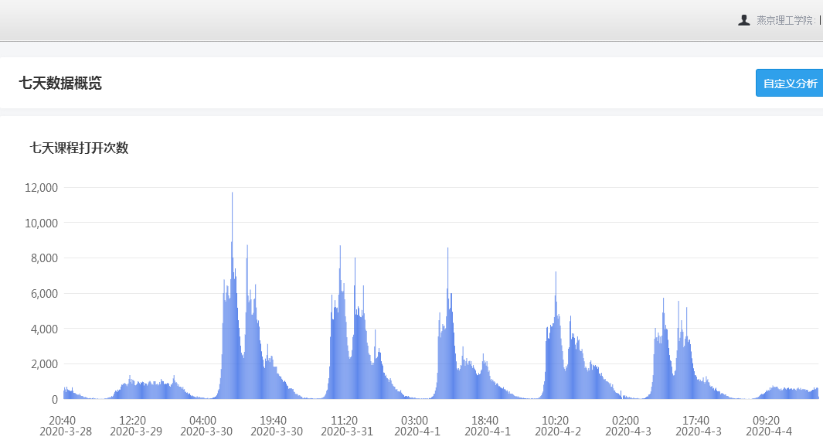Click the 2,000 y-axis label
This screenshot has width=823, height=447.
(x=44, y=364)
